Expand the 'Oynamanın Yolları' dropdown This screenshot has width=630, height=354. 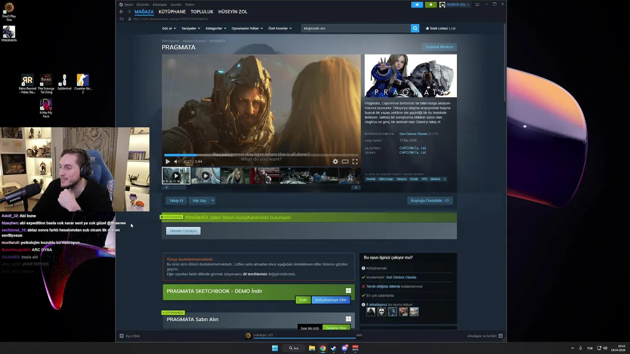pos(247,28)
